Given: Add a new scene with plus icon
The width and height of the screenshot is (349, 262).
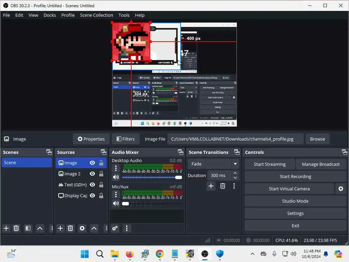Looking at the screenshot, I should coord(6,228).
